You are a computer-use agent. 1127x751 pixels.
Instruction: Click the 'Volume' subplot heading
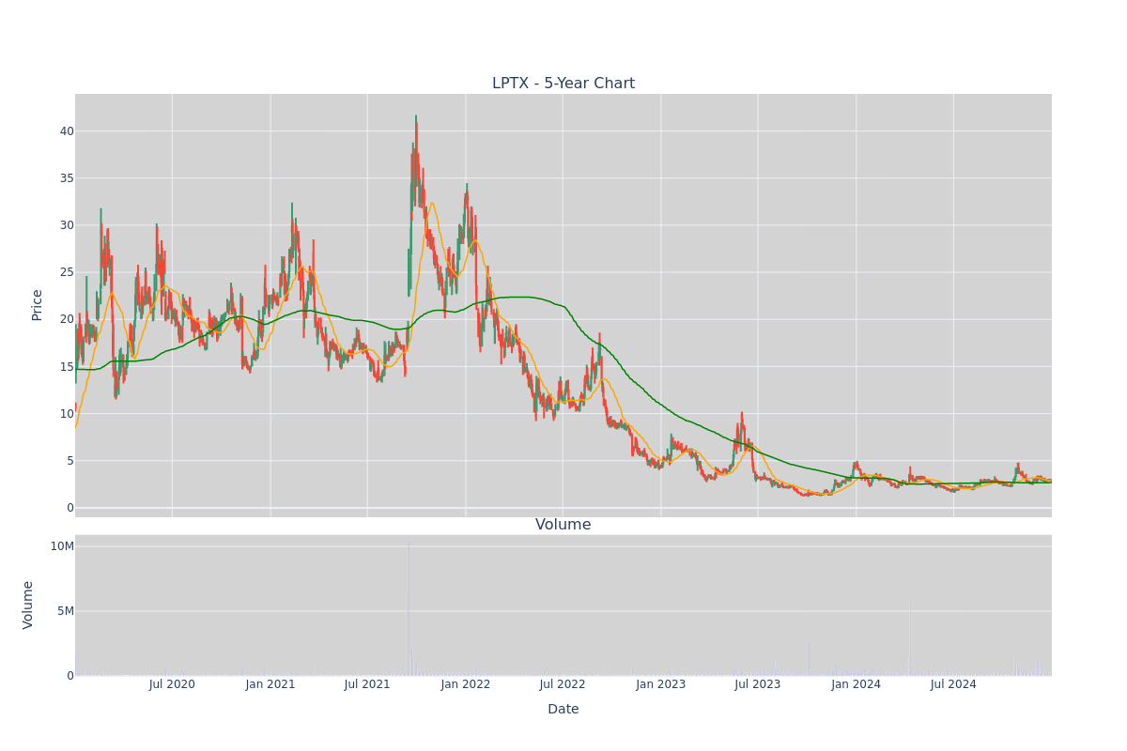pos(563,525)
